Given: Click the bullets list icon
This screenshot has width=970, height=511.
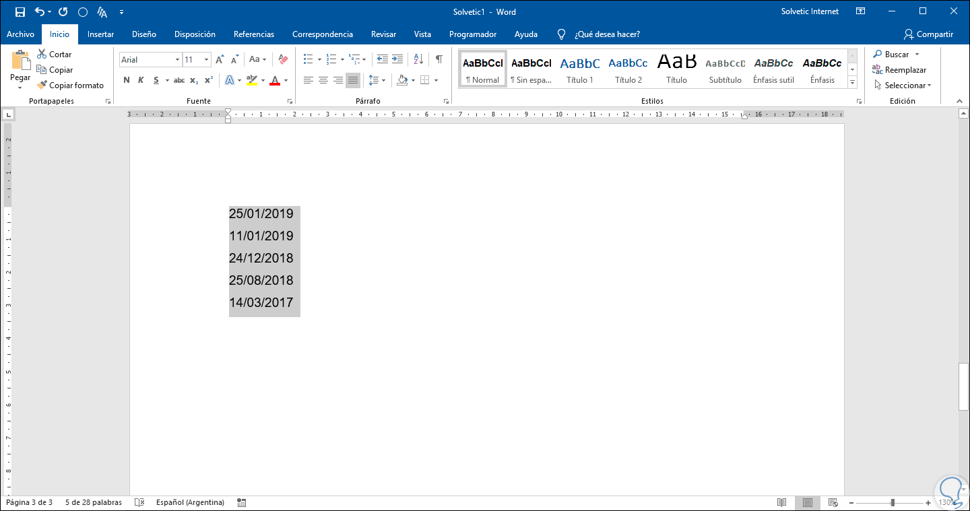Looking at the screenshot, I should pos(308,59).
